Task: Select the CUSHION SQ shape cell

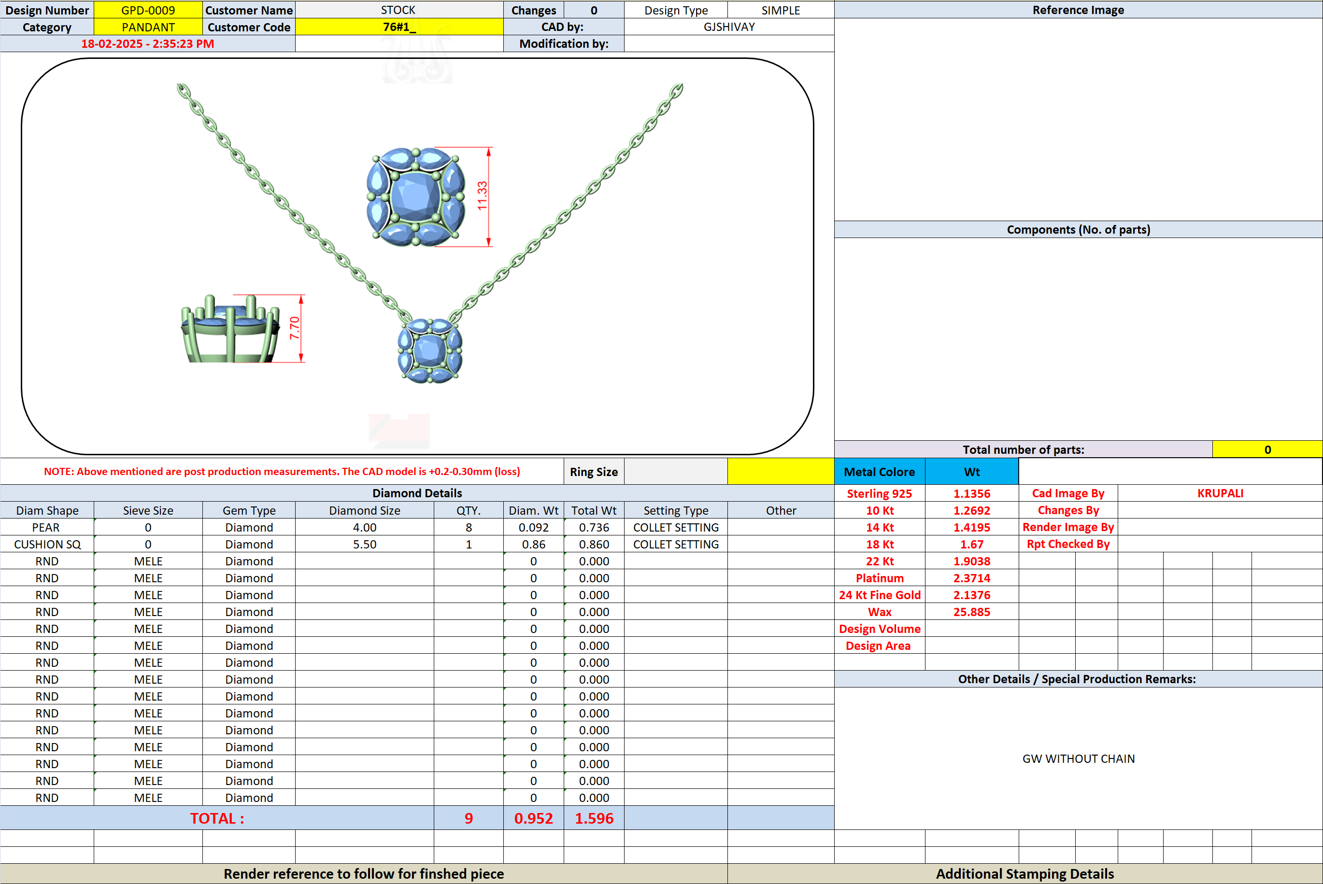Action: (47, 544)
